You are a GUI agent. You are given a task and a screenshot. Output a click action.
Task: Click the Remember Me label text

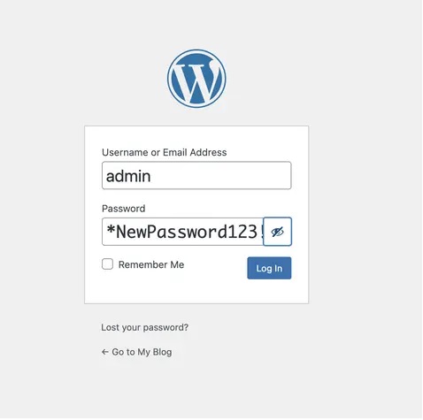[x=151, y=264]
